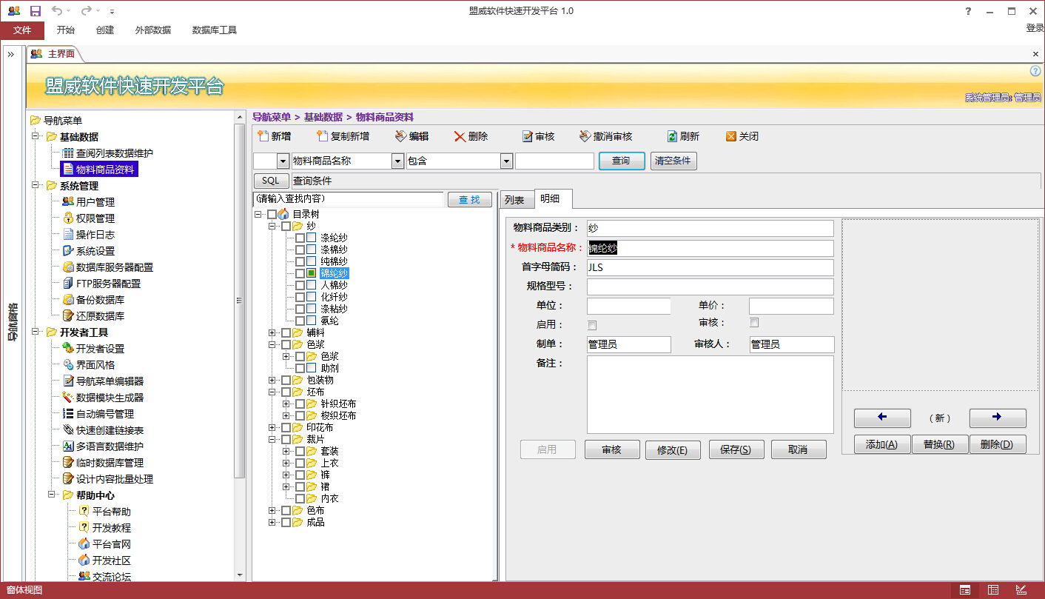The image size is (1045, 599).
Task: Open the 物料商品名称 field dropdown
Action: (397, 161)
